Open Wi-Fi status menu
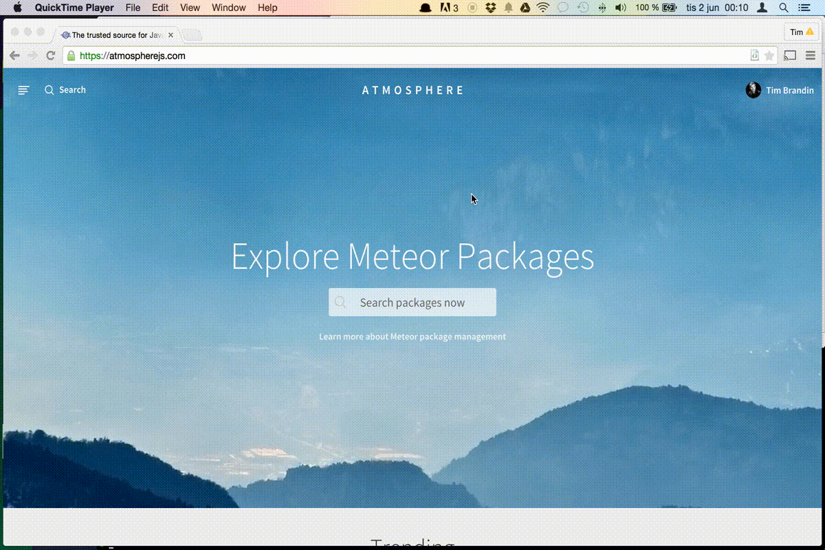Image resolution: width=825 pixels, height=550 pixels. (543, 8)
